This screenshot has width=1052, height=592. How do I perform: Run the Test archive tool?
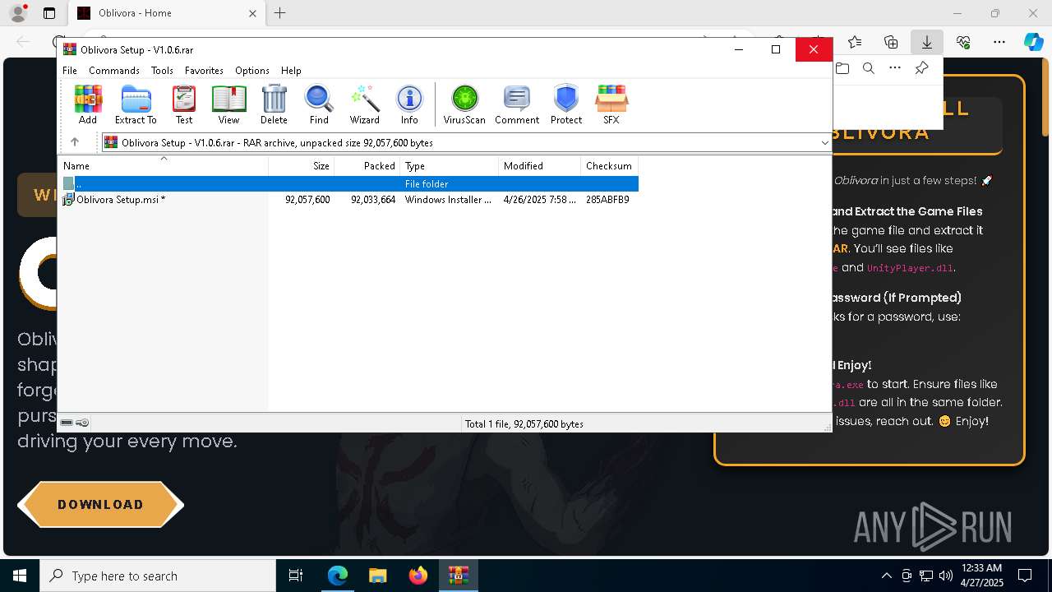[x=184, y=104]
